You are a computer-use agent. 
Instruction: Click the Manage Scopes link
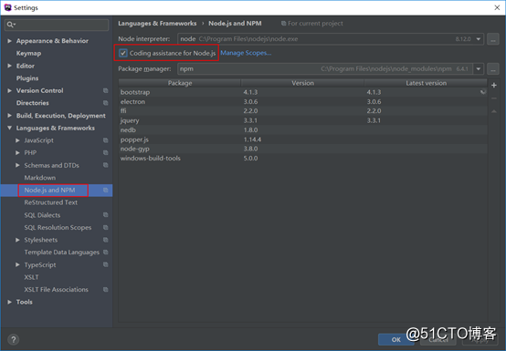tap(246, 53)
